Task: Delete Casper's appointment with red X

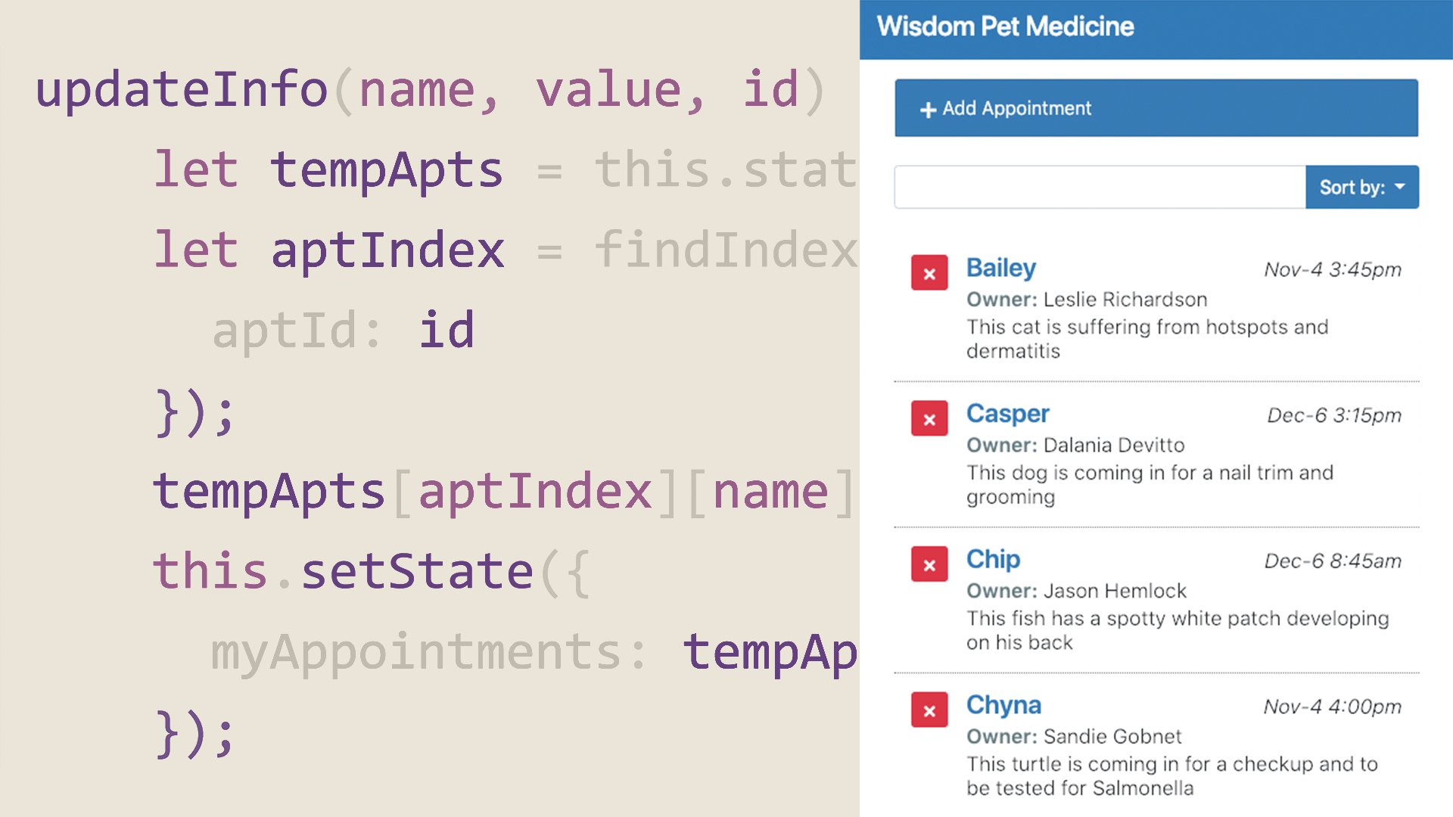Action: (929, 418)
